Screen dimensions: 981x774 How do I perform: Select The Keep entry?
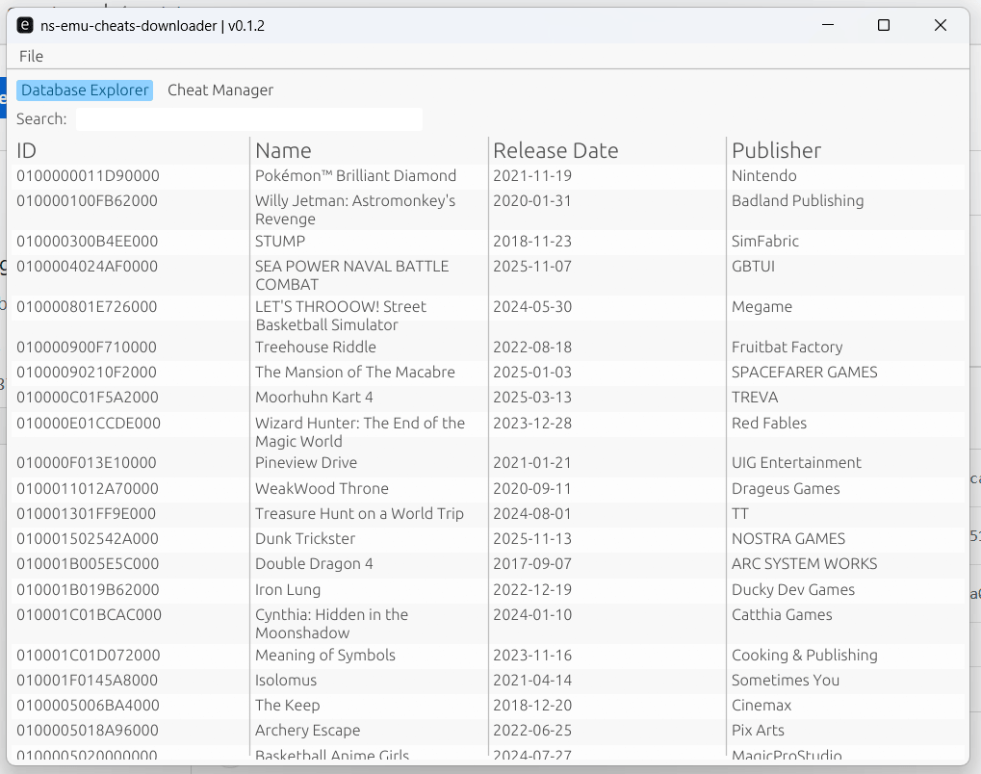coord(287,706)
